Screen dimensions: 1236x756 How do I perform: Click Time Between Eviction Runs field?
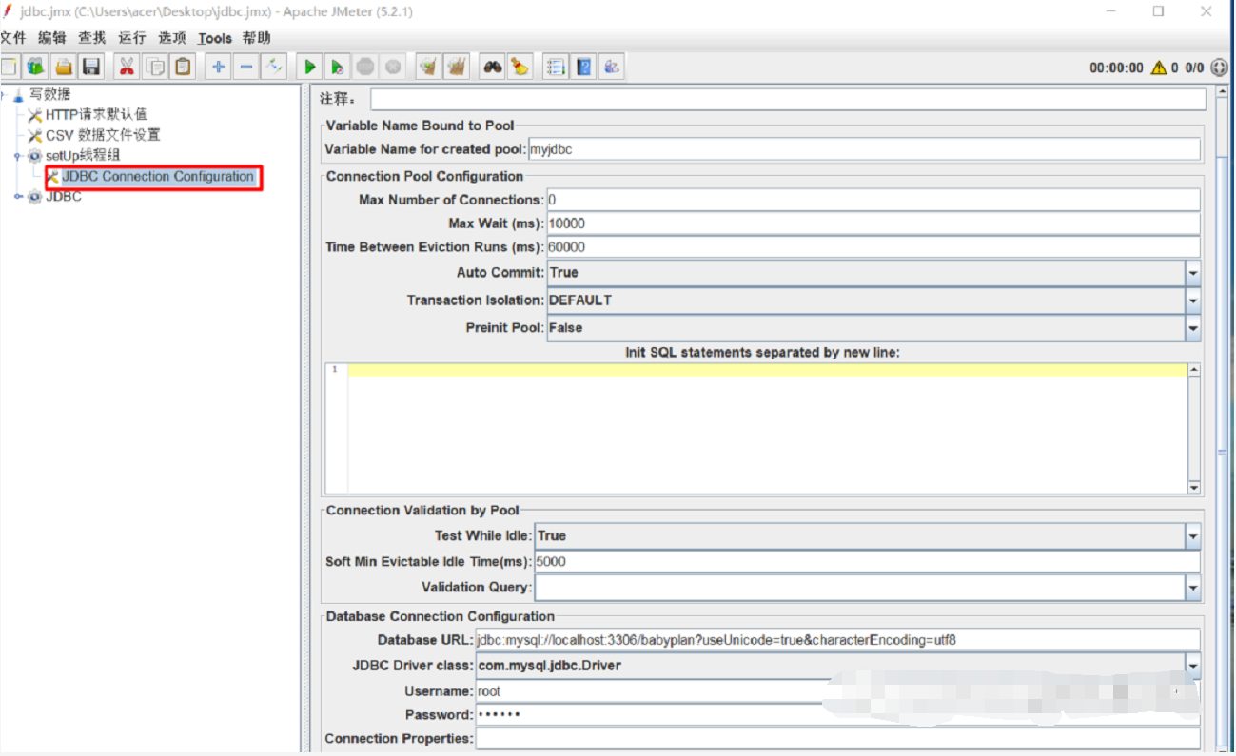(x=873, y=247)
